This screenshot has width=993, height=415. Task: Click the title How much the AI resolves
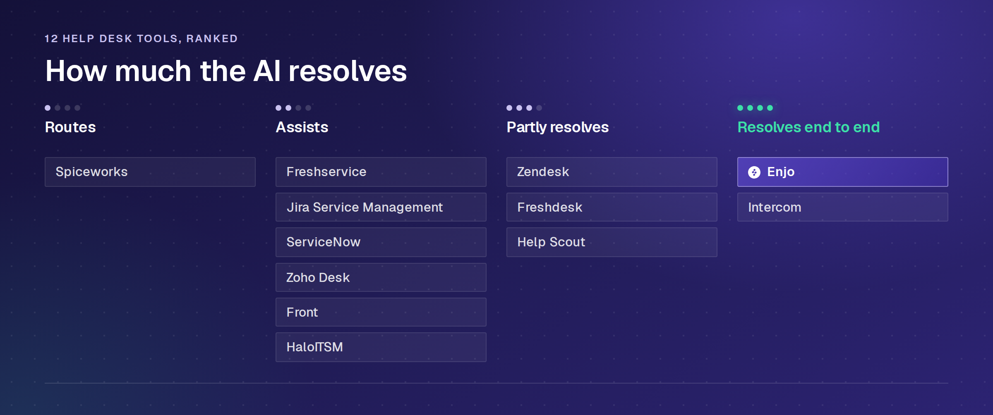[x=226, y=71]
